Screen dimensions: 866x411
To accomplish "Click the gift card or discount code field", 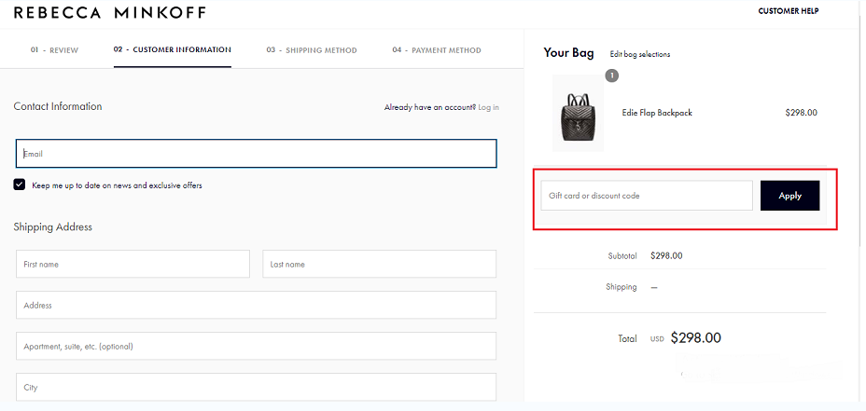I will coord(647,196).
